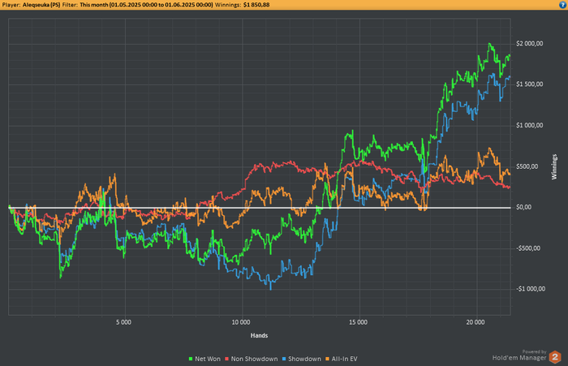Image resolution: width=568 pixels, height=366 pixels.
Task: Toggle the Showdown legend entry
Action: tap(301, 359)
